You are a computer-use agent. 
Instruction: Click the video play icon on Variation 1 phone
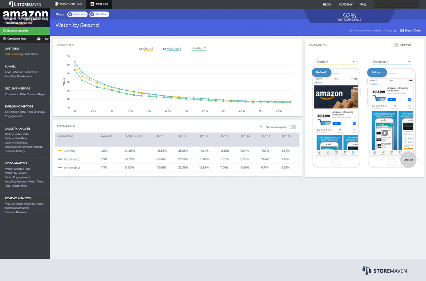point(385,133)
